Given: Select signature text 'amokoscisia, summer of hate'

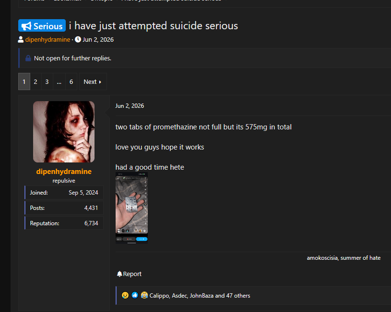Looking at the screenshot, I should (x=344, y=258).
